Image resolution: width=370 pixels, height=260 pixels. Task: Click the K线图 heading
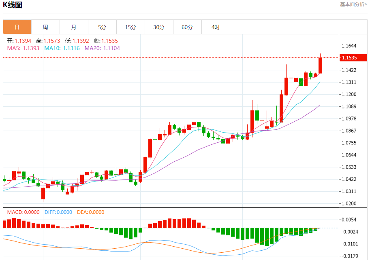coord(12,5)
